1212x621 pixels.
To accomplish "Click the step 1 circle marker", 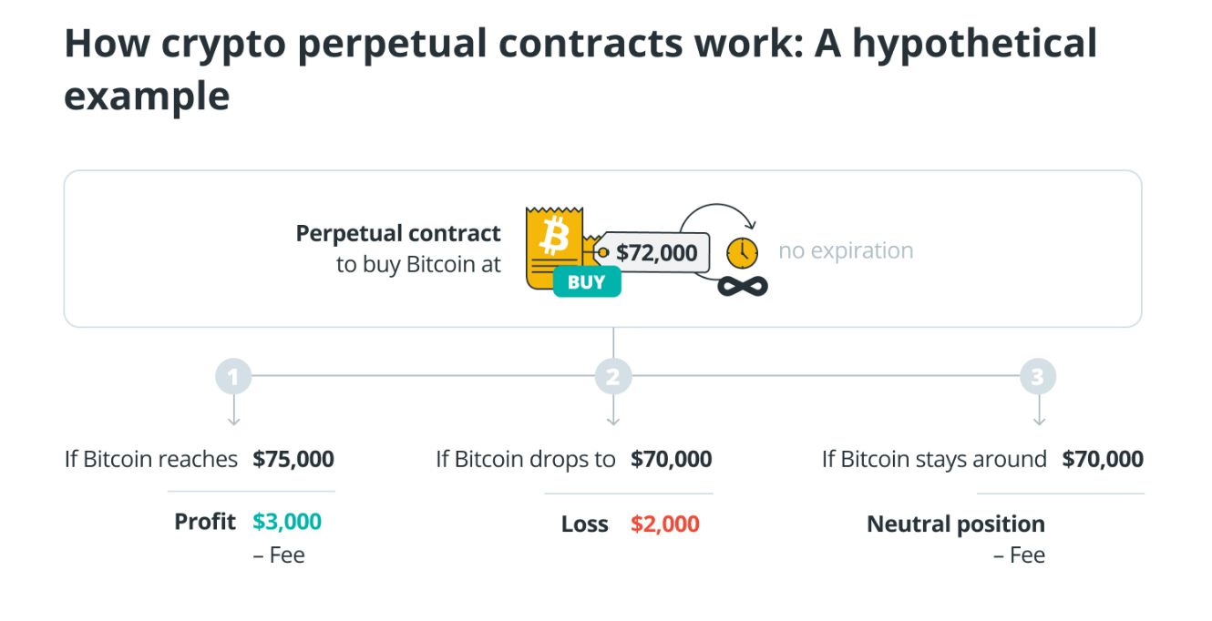I will click(233, 376).
